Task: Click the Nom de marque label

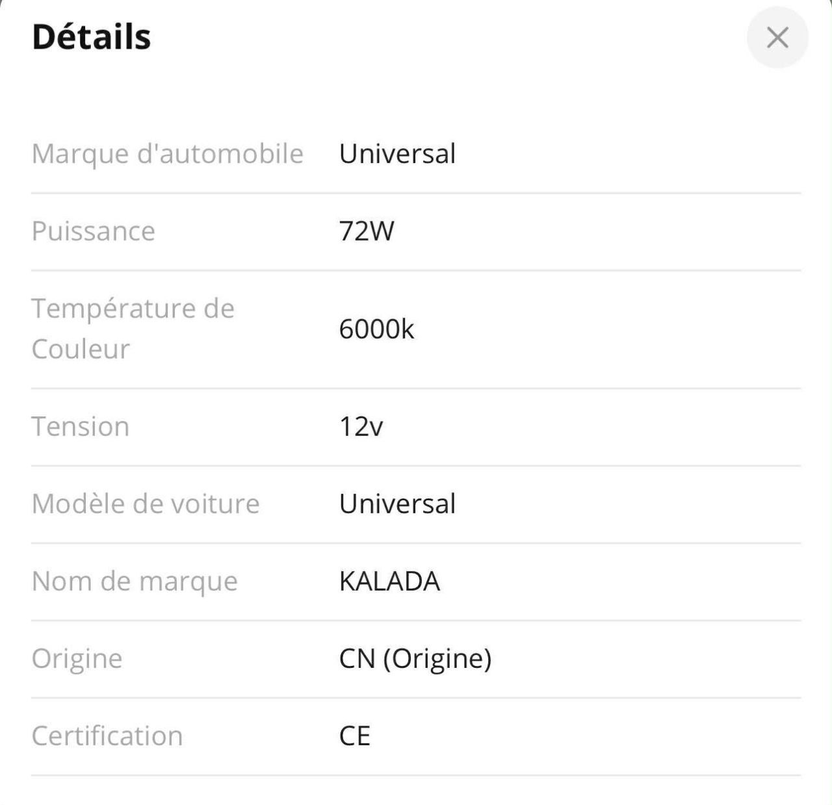Action: click(x=135, y=581)
